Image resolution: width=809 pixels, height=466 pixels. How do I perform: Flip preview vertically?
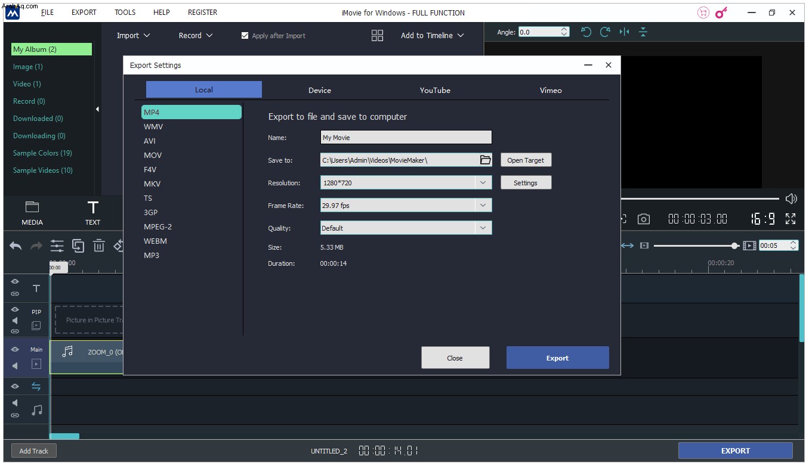coord(643,32)
